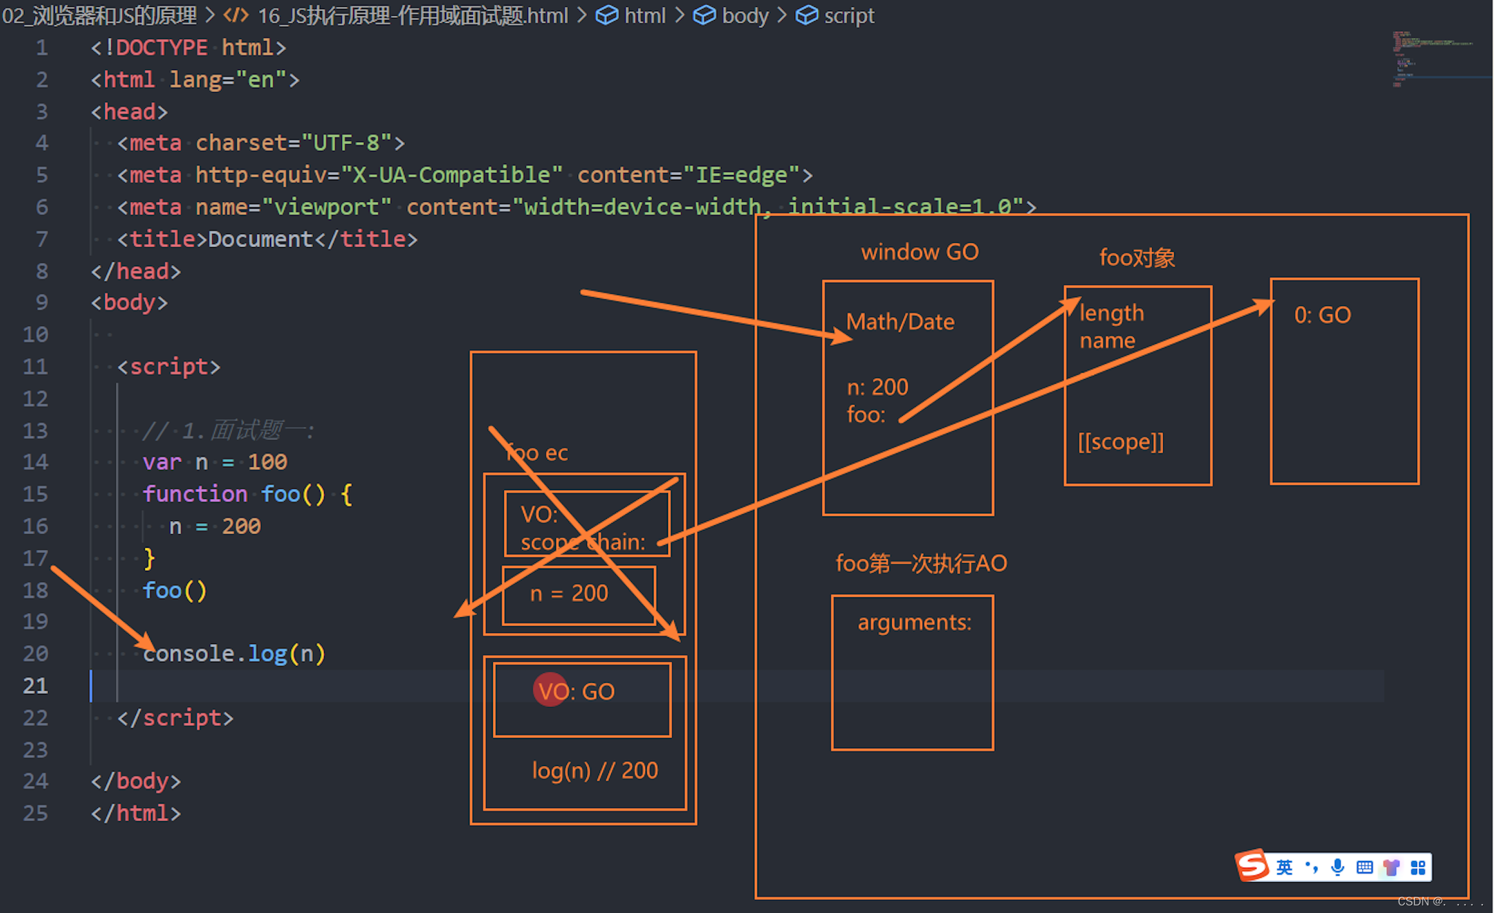This screenshot has width=1494, height=913.
Task: Click the closing </html> tag
Action: [136, 813]
